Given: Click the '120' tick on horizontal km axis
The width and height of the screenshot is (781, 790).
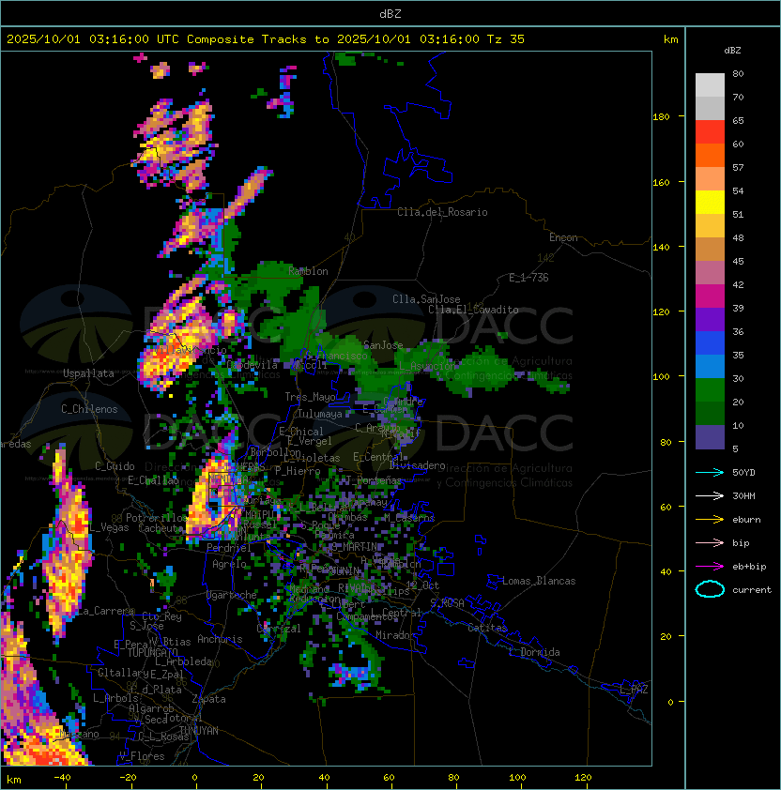Looking at the screenshot, I should (583, 778).
